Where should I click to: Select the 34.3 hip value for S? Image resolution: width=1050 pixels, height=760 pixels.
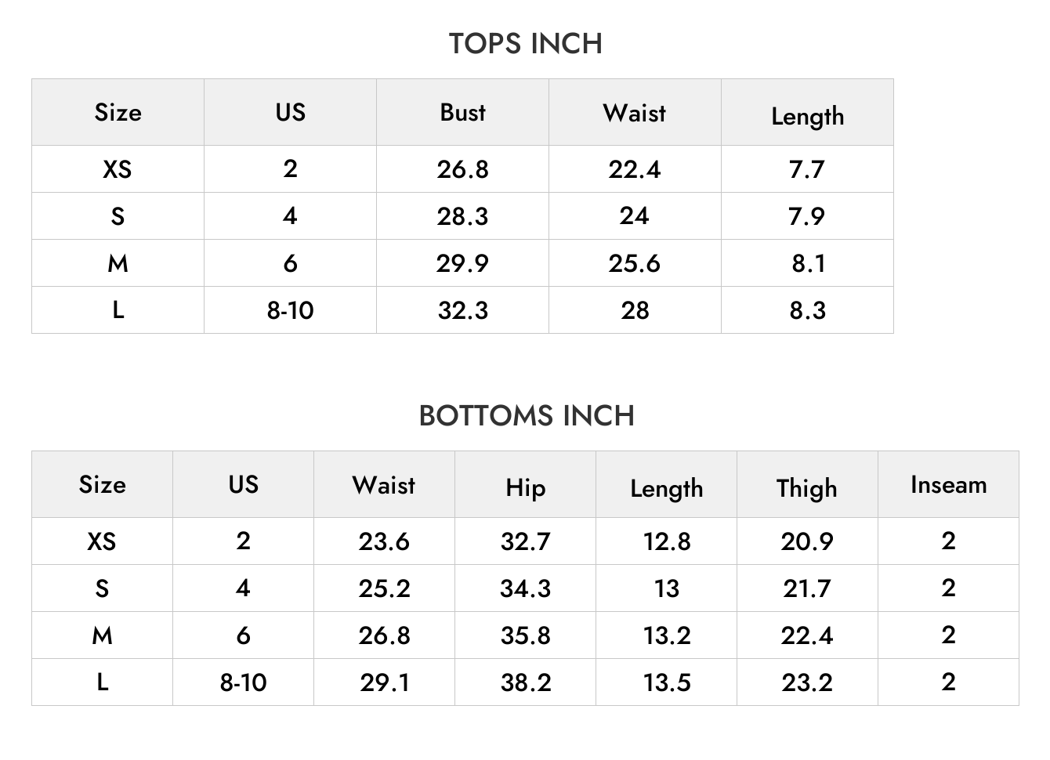[525, 588]
